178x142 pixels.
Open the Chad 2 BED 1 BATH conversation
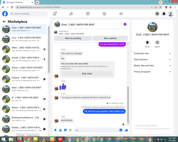coord(24,29)
